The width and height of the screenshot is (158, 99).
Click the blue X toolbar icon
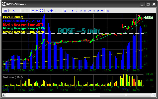pos(108,11)
